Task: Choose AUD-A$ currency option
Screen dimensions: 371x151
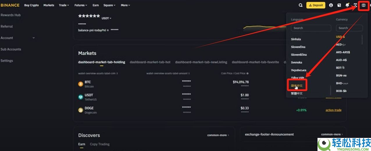Action: tap(341, 60)
